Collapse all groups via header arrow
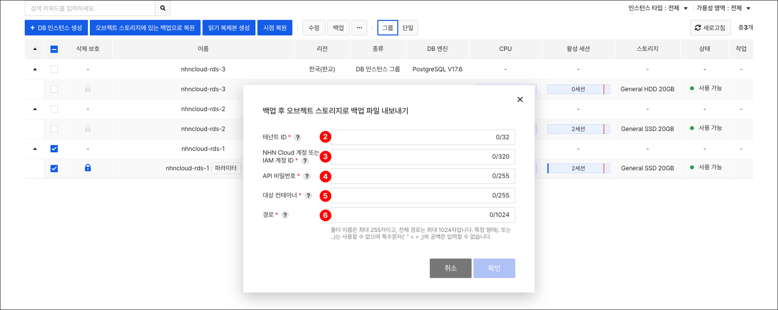 click(35, 49)
